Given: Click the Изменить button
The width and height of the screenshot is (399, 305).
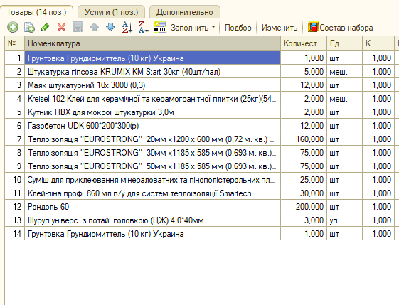Looking at the screenshot, I should (280, 28).
